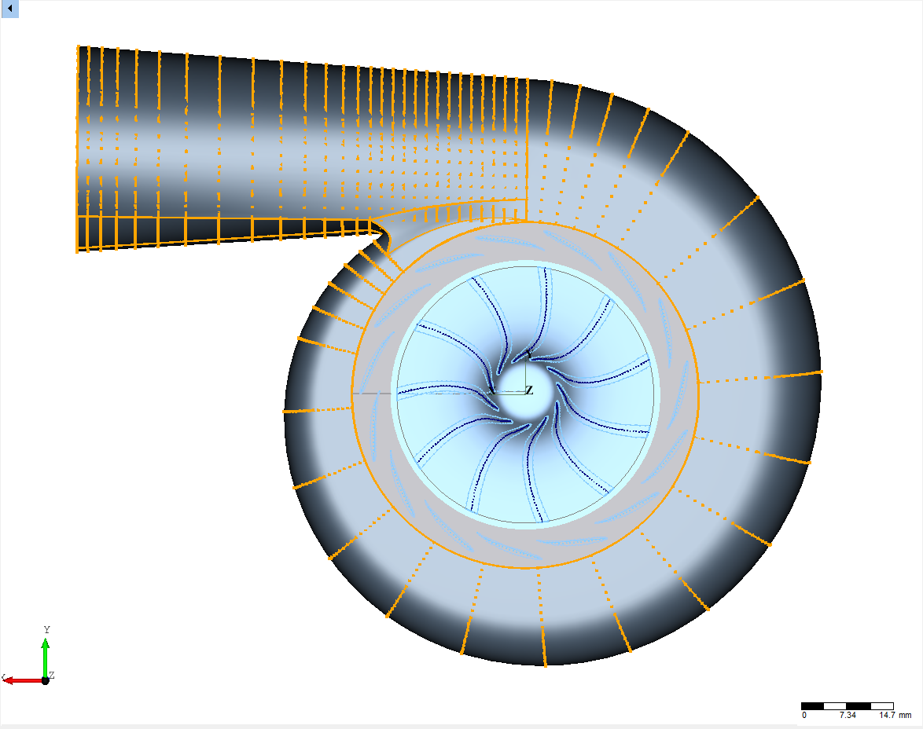This screenshot has width=923, height=729.
Task: Click the 0 label on scale bar
Action: pyautogui.click(x=803, y=716)
